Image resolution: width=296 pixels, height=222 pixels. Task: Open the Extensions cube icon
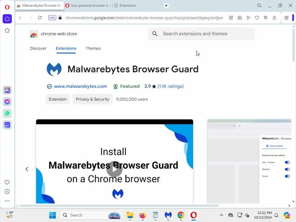[286, 18]
